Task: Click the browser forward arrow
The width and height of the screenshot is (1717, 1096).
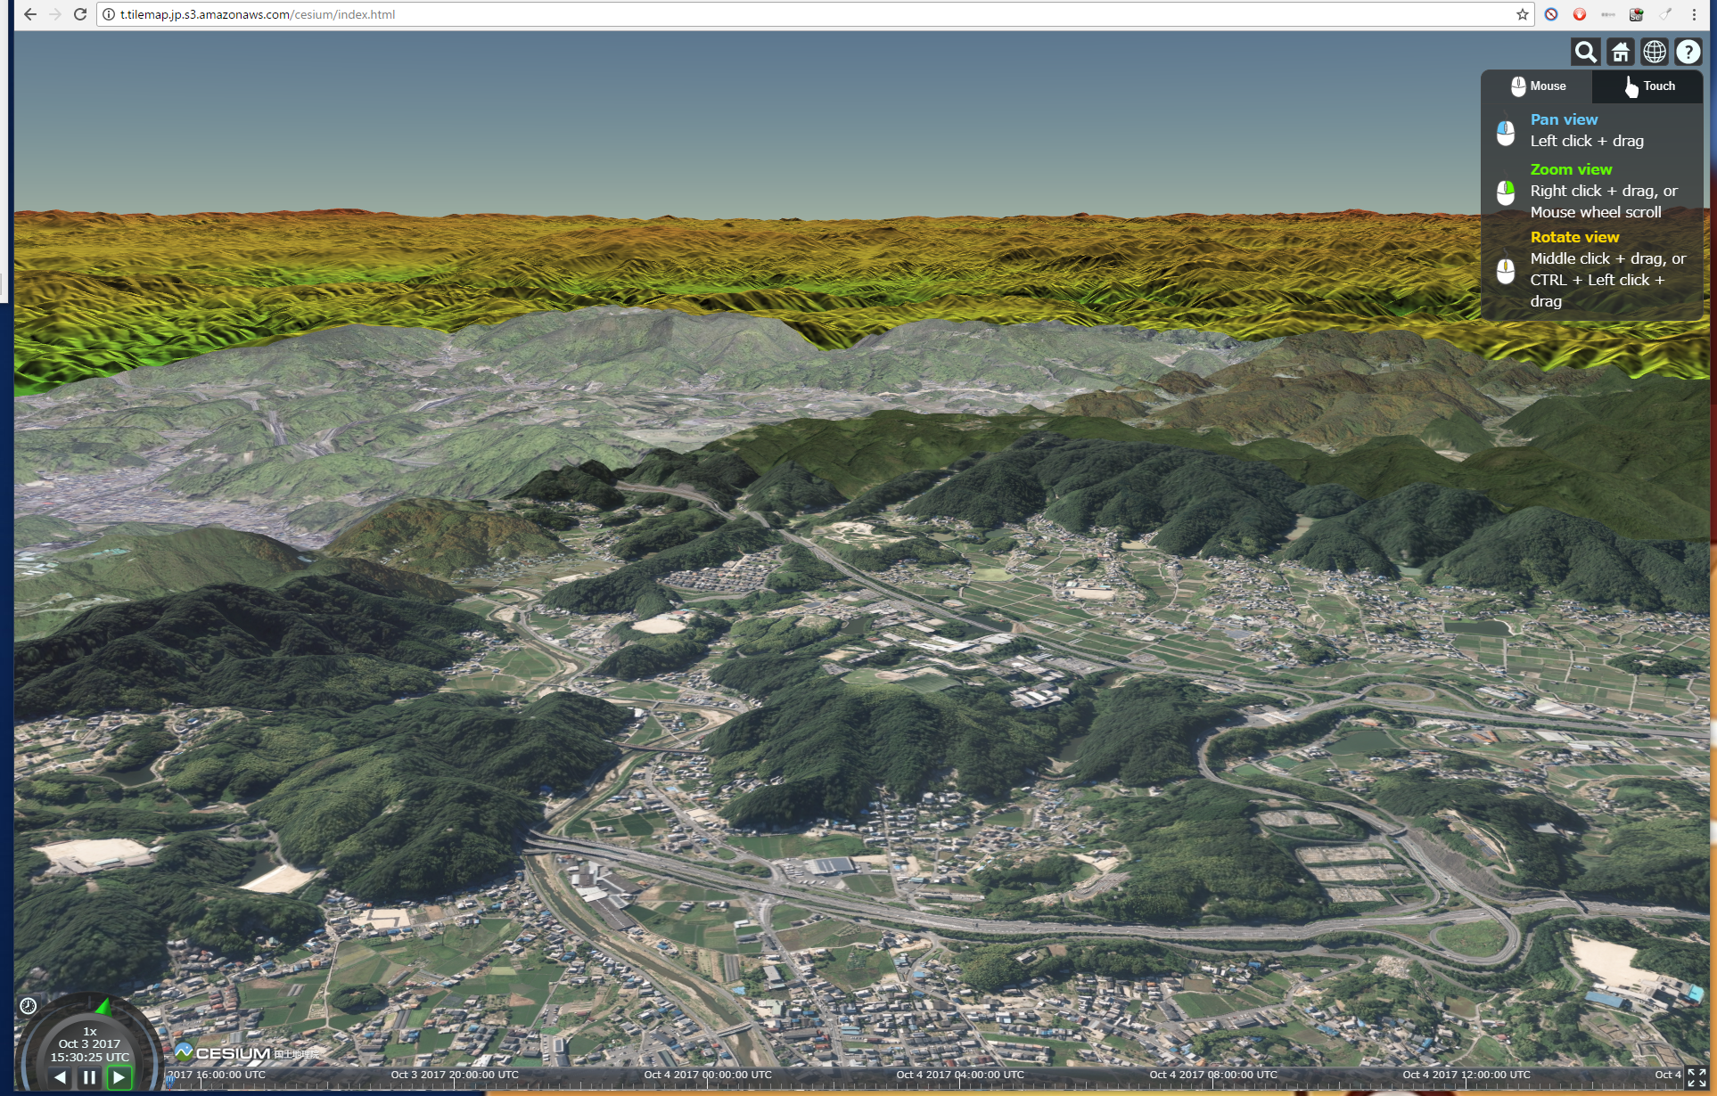Action: point(55,14)
